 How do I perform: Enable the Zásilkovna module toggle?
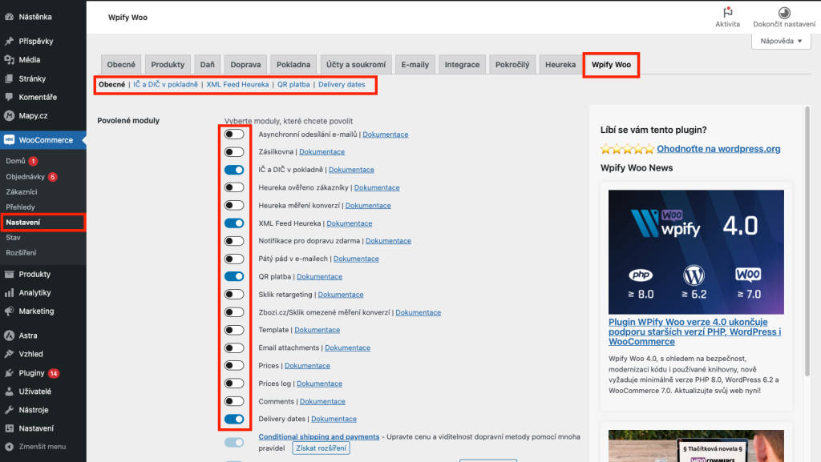234,152
